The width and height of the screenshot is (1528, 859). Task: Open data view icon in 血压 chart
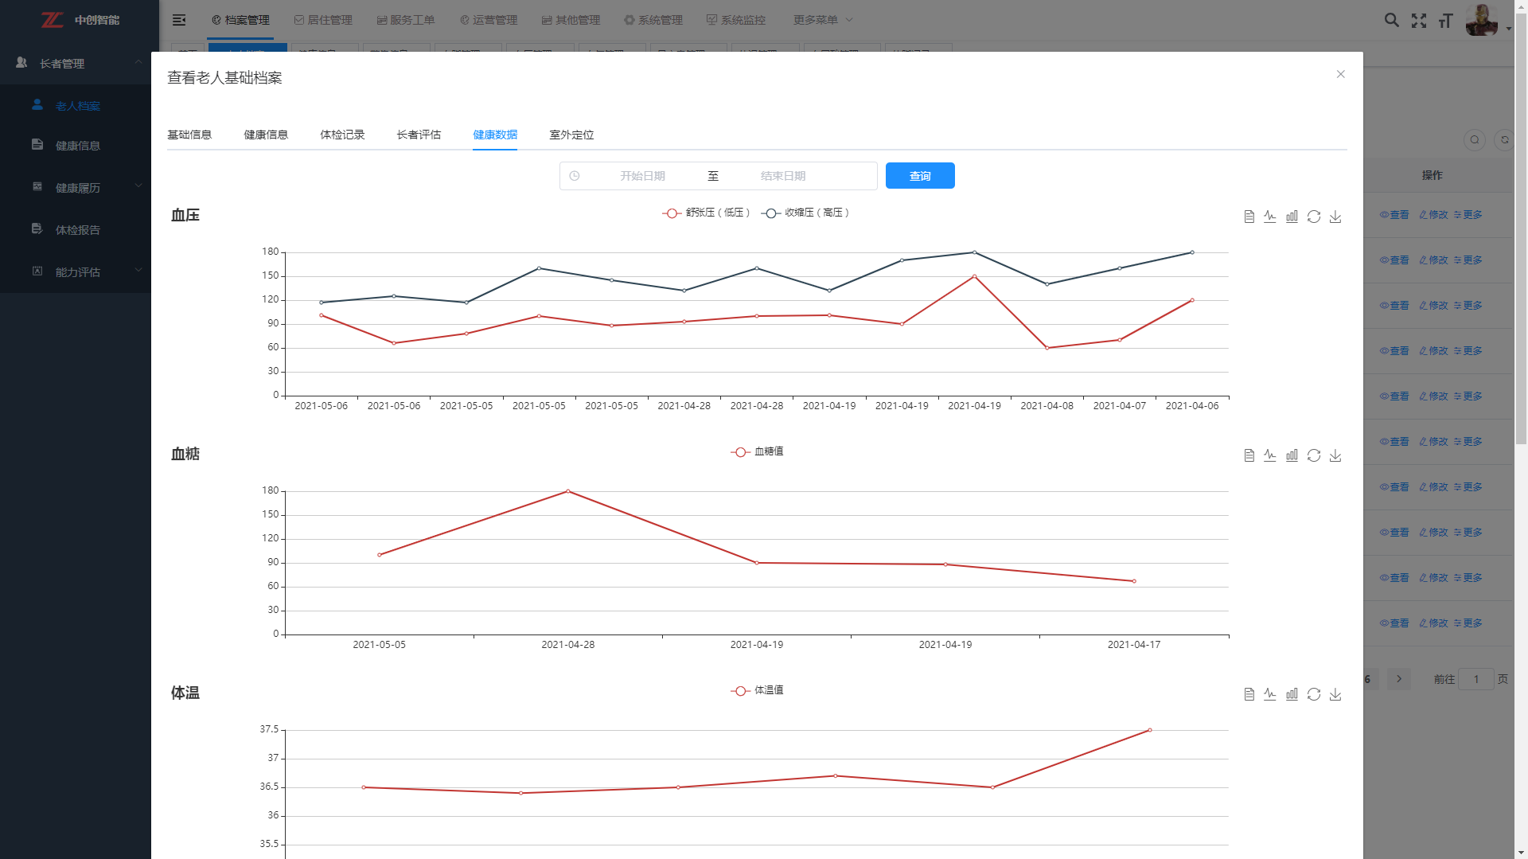[x=1249, y=217]
